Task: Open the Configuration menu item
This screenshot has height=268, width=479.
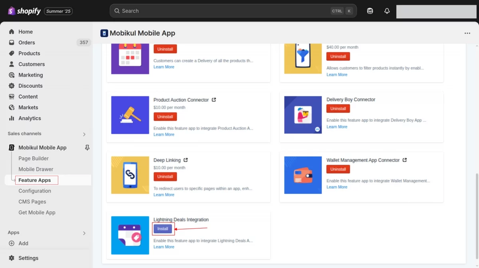Action: click(x=35, y=191)
